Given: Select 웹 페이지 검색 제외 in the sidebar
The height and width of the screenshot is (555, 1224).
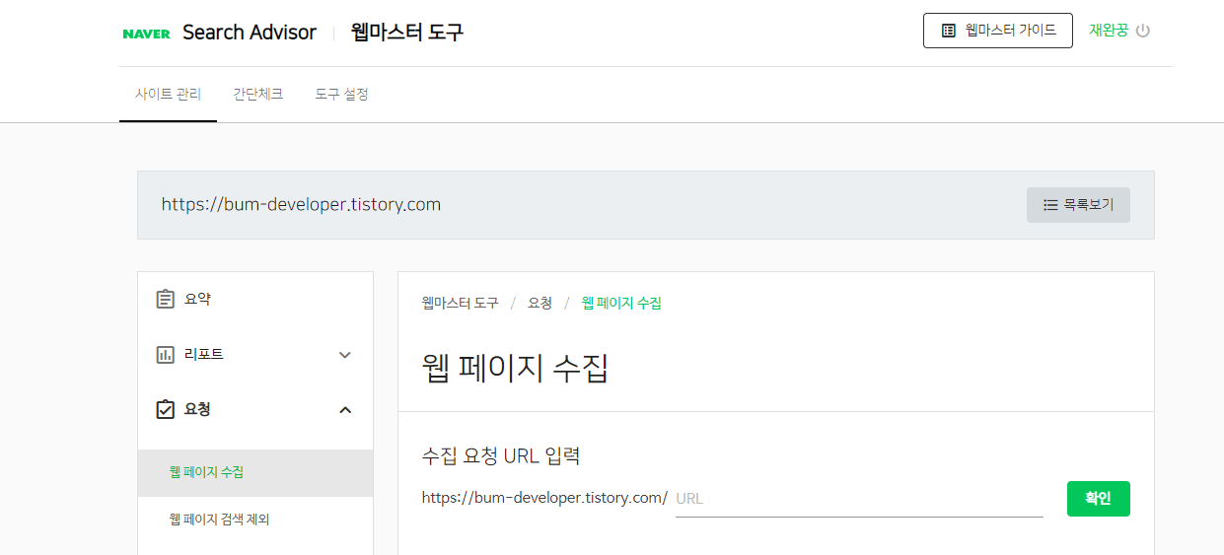Looking at the screenshot, I should click(x=255, y=519).
